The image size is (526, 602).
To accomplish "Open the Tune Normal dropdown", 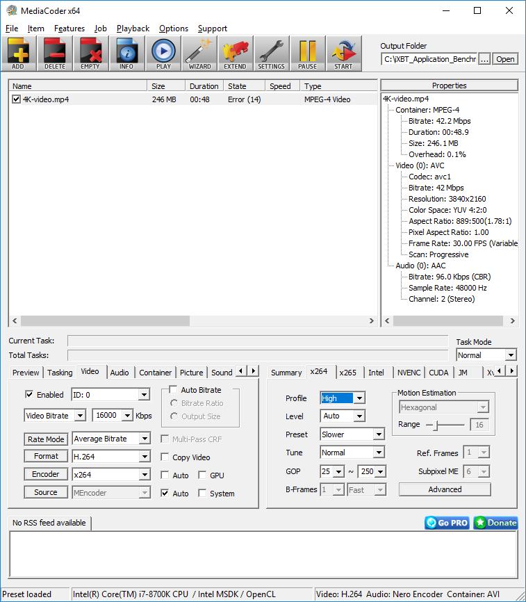I will pyautogui.click(x=352, y=453).
